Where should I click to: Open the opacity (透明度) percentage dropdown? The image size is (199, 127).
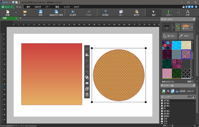(x=193, y=91)
